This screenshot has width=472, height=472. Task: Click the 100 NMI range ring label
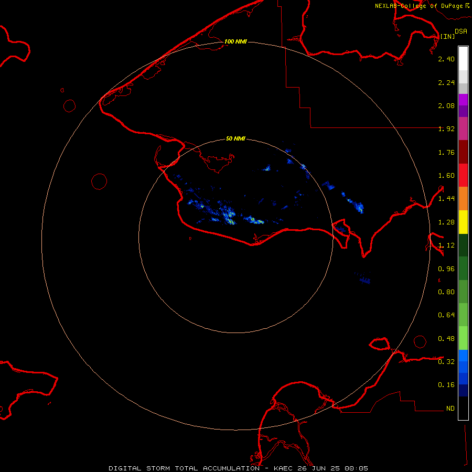[235, 41]
